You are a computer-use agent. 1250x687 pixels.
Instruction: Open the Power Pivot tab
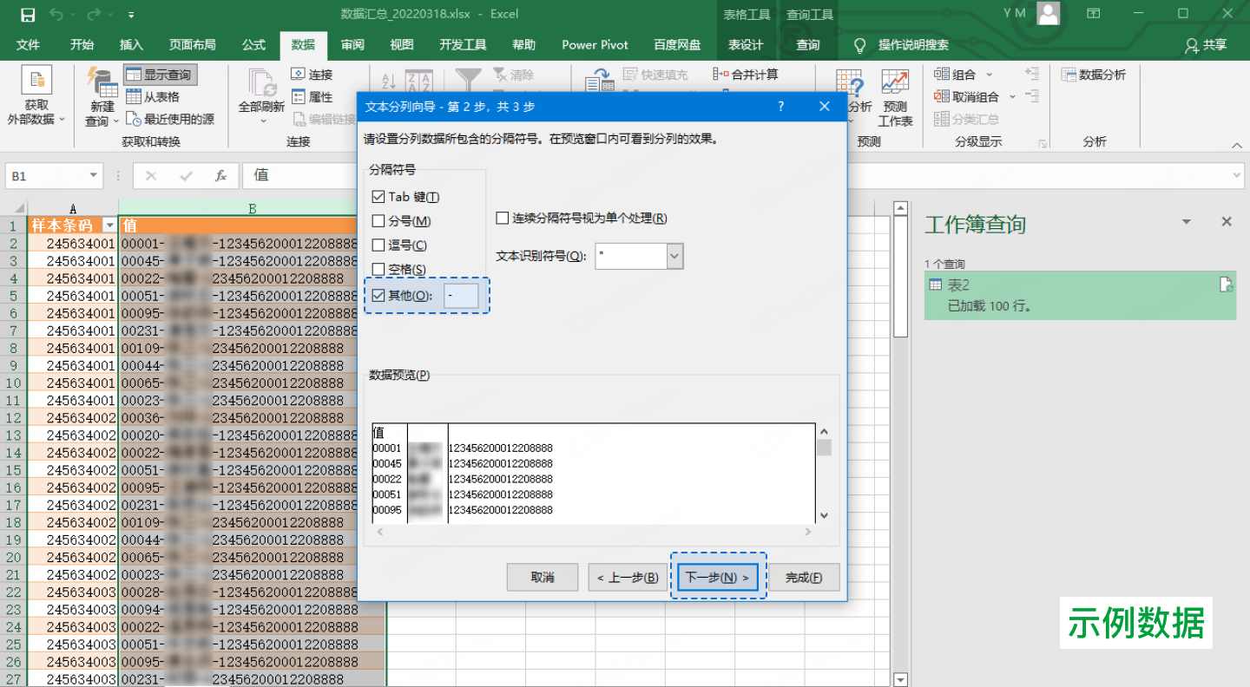tap(595, 44)
